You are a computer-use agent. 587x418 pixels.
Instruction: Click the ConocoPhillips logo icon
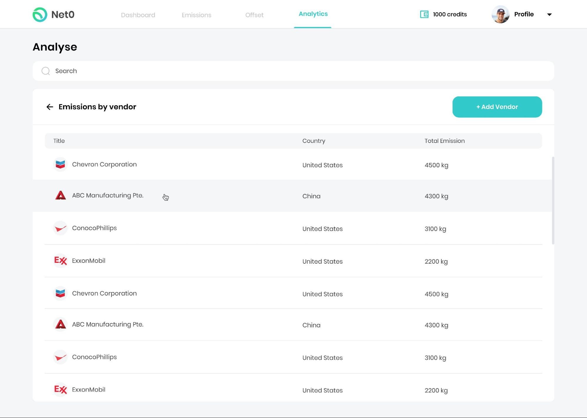[60, 228]
